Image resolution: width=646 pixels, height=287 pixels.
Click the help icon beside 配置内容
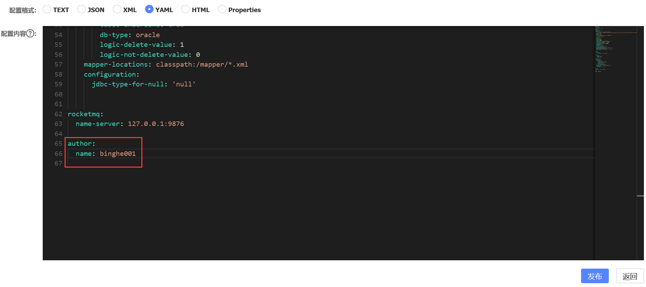pos(31,34)
